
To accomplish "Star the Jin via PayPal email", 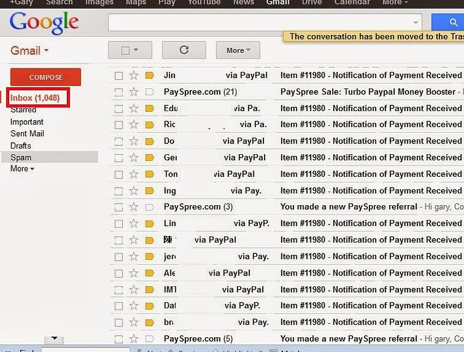I will click(x=134, y=75).
